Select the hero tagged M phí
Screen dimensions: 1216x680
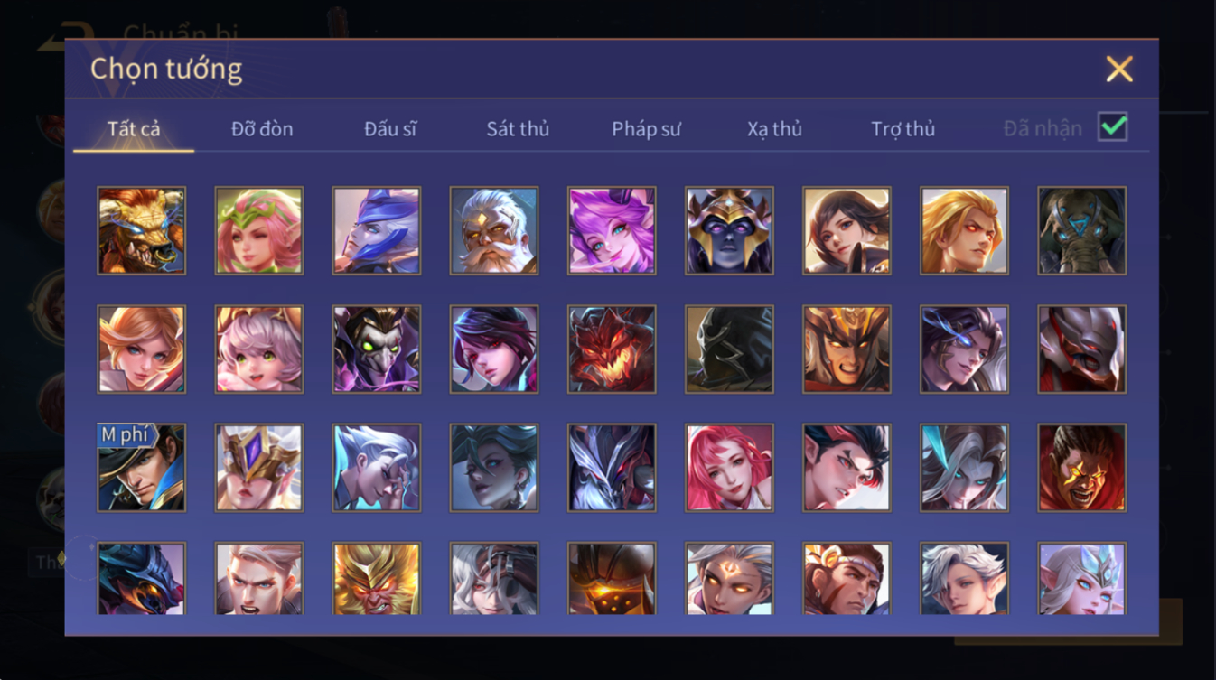pyautogui.click(x=142, y=468)
